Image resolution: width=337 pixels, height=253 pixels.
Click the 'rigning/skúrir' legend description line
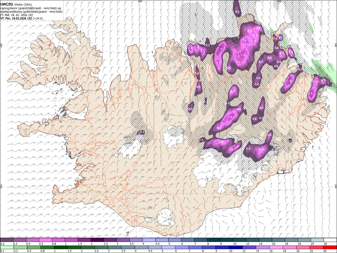tap(31, 8)
